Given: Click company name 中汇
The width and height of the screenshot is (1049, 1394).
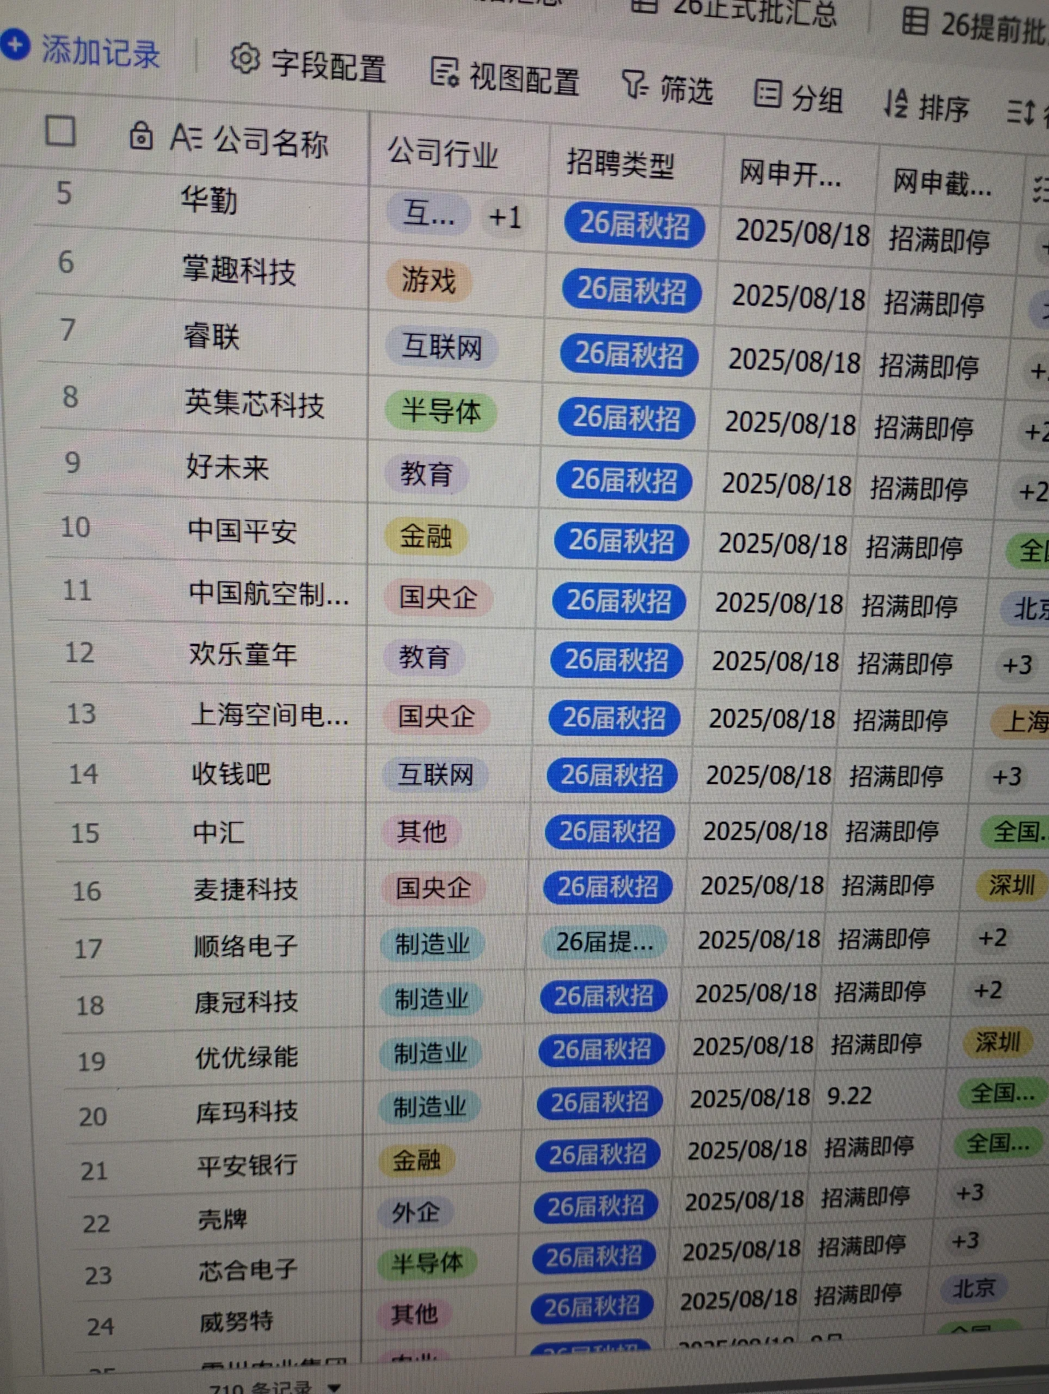Looking at the screenshot, I should 218,833.
